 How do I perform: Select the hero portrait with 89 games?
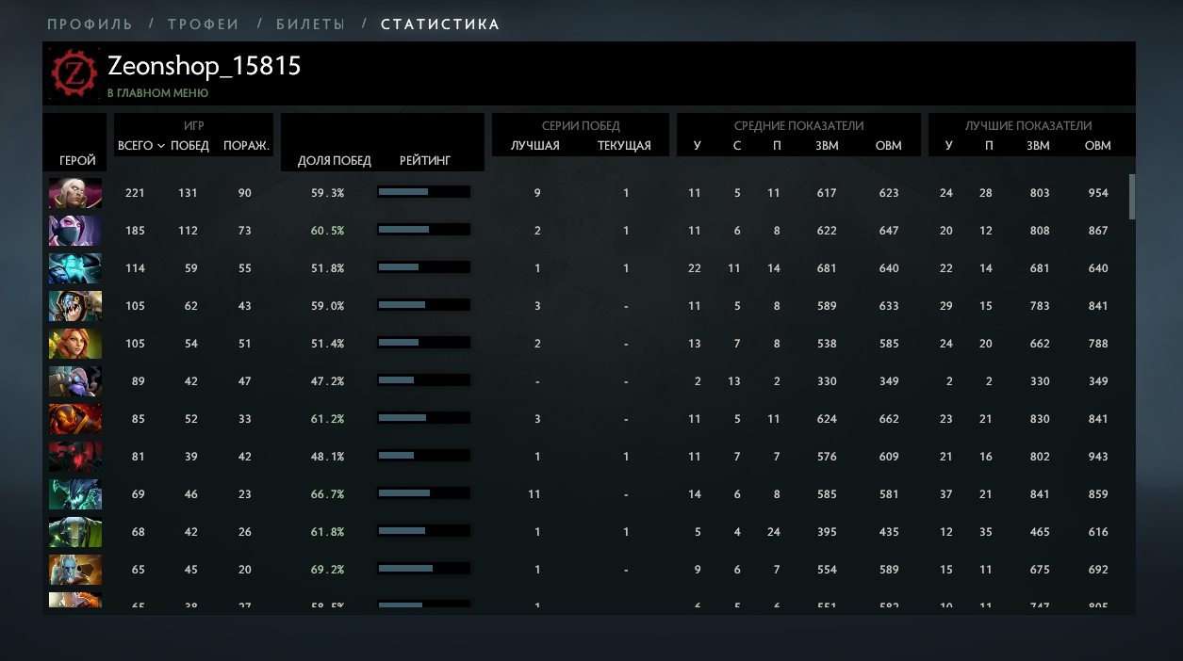tap(75, 381)
